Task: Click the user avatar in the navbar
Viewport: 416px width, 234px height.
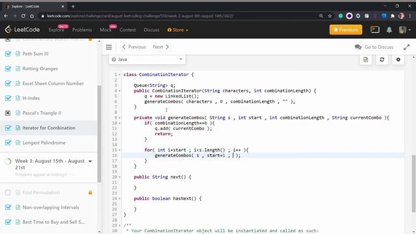Action: pyautogui.click(x=402, y=30)
